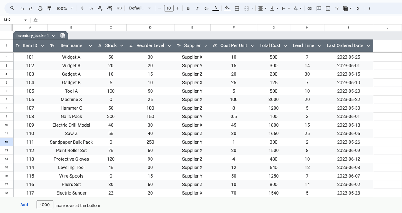Screen dimensions: 402x213
Task: Decrease decimal places icon
Action: tap(100, 8)
